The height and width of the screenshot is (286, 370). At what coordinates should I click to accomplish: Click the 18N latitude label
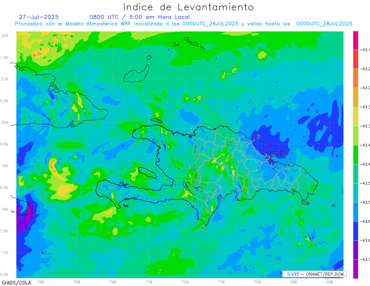pos(5,209)
